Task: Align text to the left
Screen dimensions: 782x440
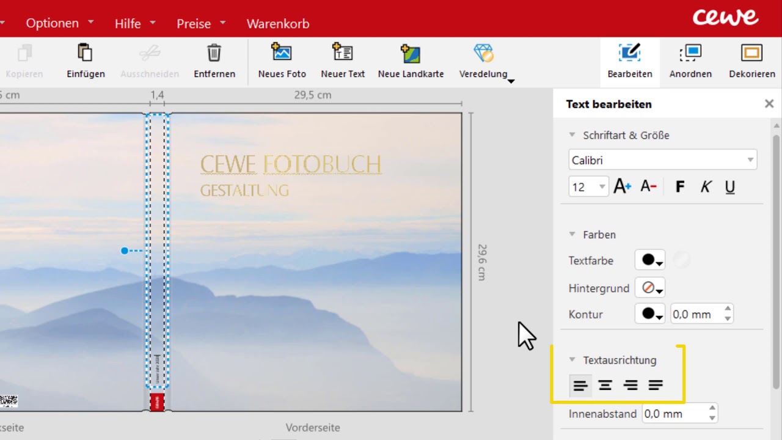Action: (580, 385)
